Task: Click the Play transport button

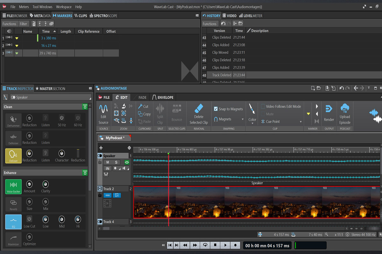Action: click(x=225, y=245)
